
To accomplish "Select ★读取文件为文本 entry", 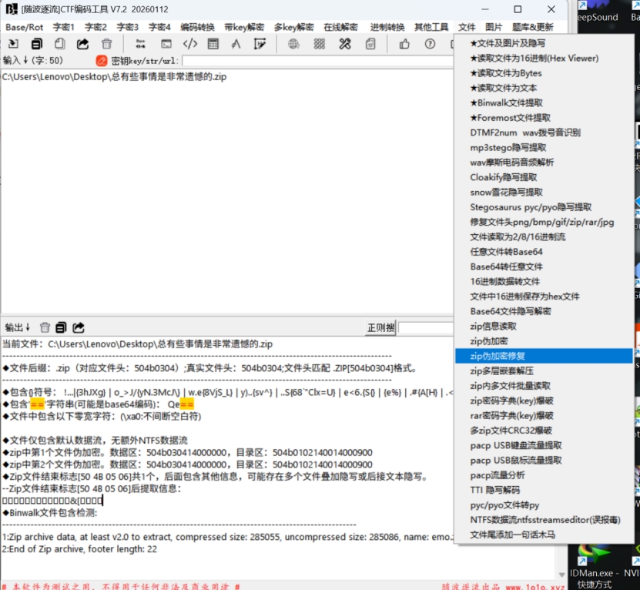I will (544, 88).
